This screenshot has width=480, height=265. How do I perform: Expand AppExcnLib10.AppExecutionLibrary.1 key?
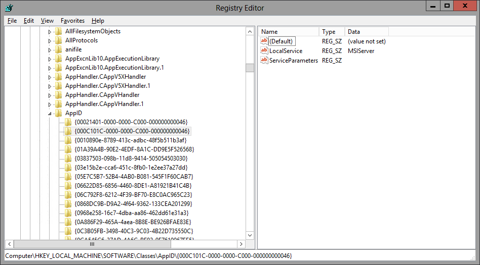click(50, 68)
